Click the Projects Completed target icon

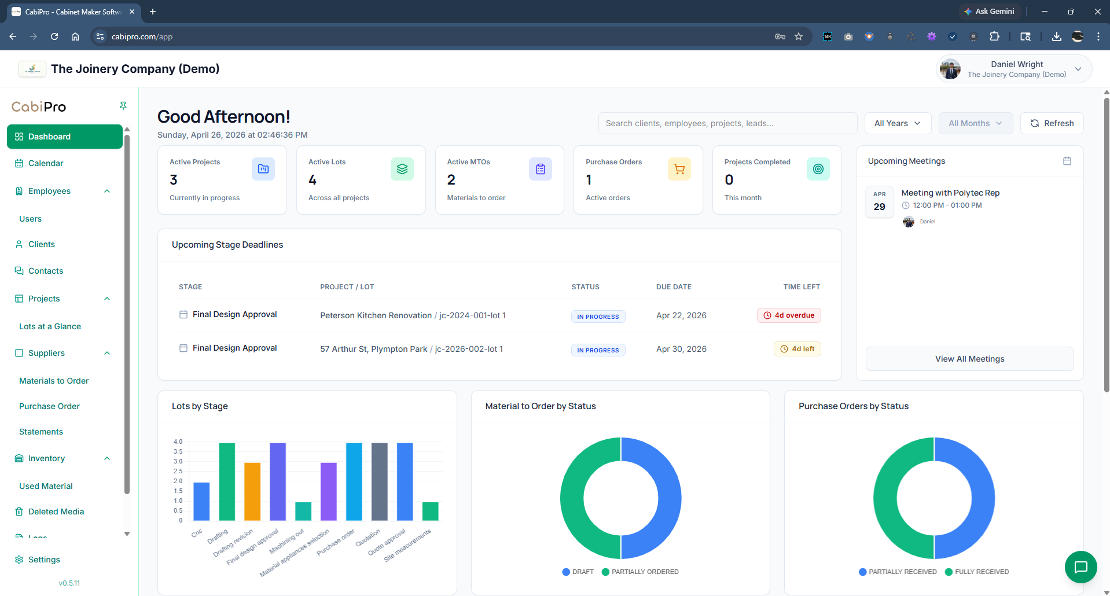(x=818, y=169)
